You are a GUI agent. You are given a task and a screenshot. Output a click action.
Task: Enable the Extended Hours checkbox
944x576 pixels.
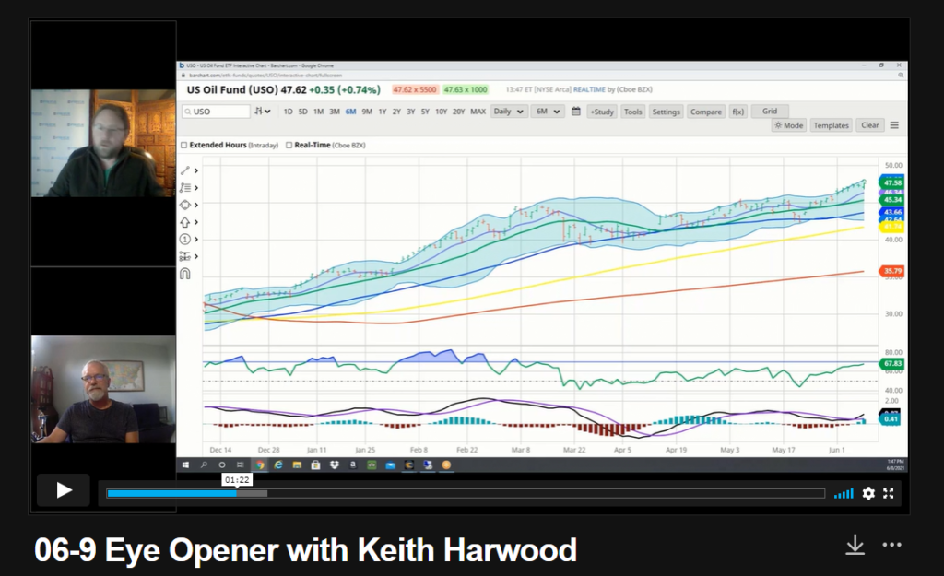point(184,145)
